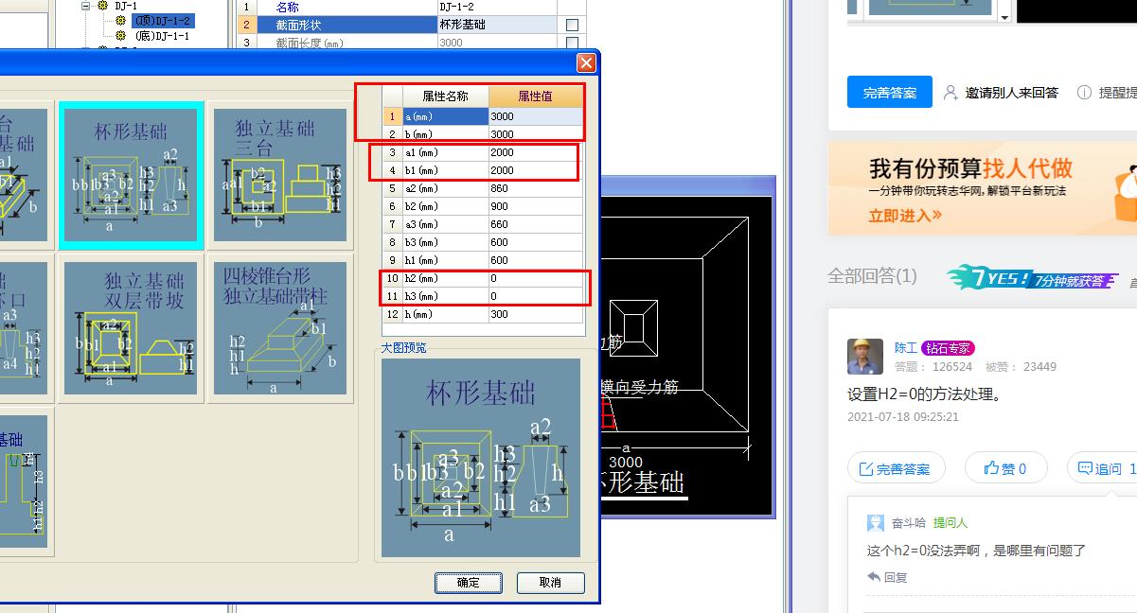Select the h2(mm) property name cell
The height and width of the screenshot is (613, 1137).
click(445, 278)
